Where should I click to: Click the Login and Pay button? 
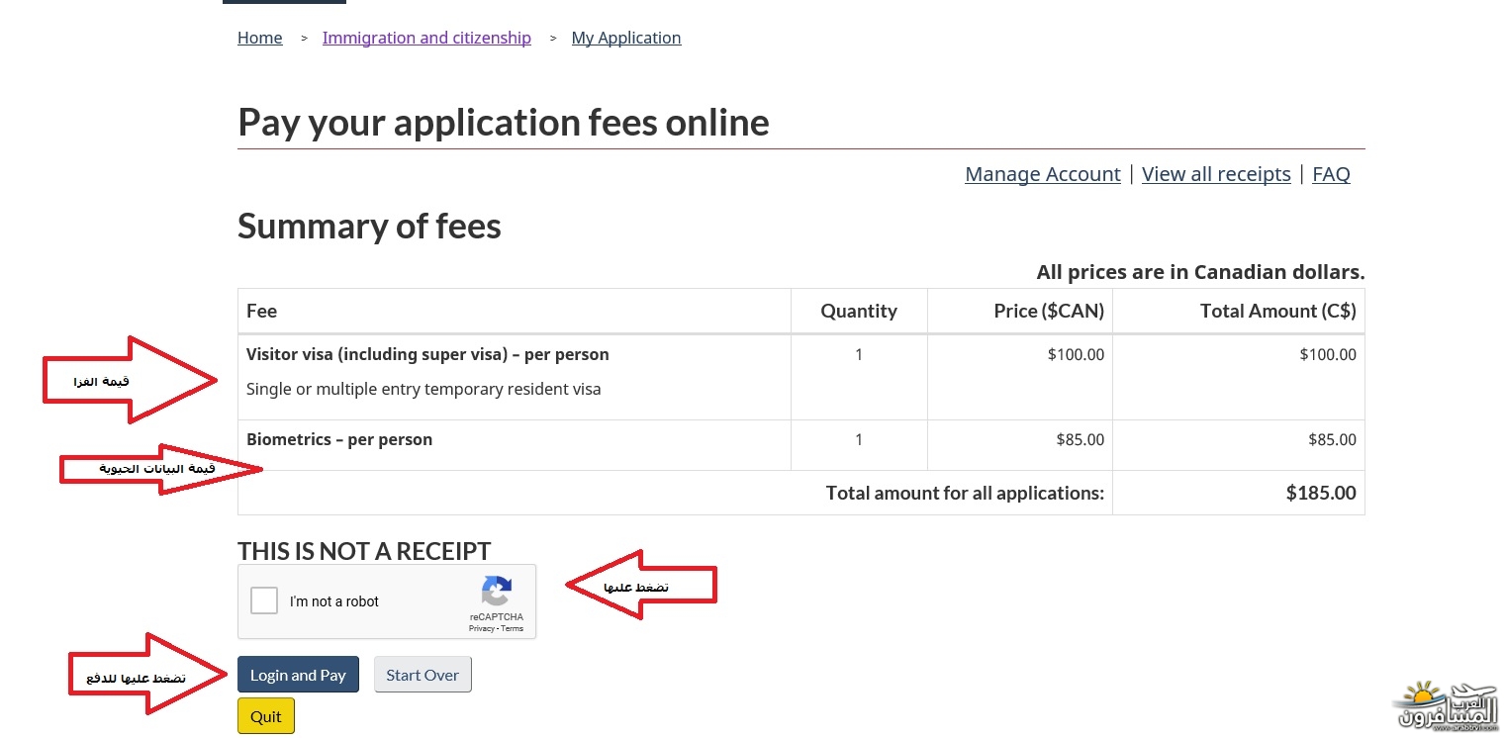(x=298, y=675)
